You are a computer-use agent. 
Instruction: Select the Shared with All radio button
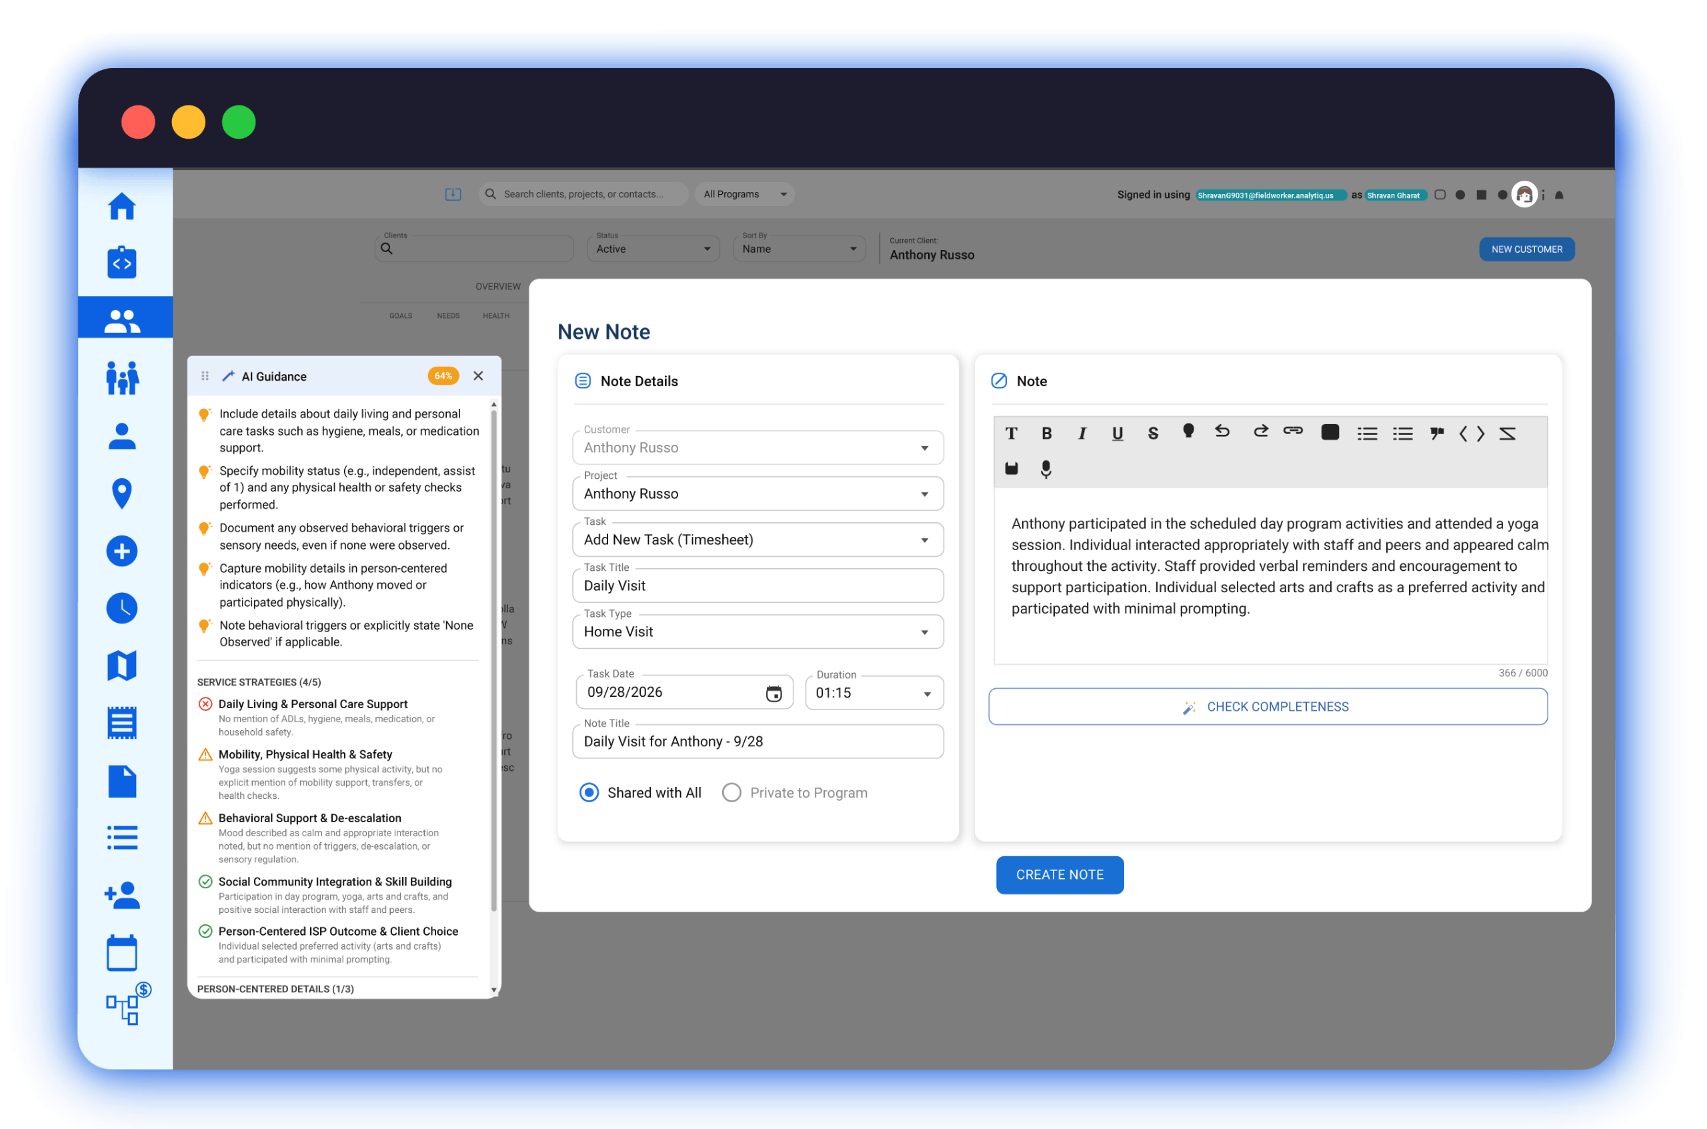pyautogui.click(x=589, y=793)
